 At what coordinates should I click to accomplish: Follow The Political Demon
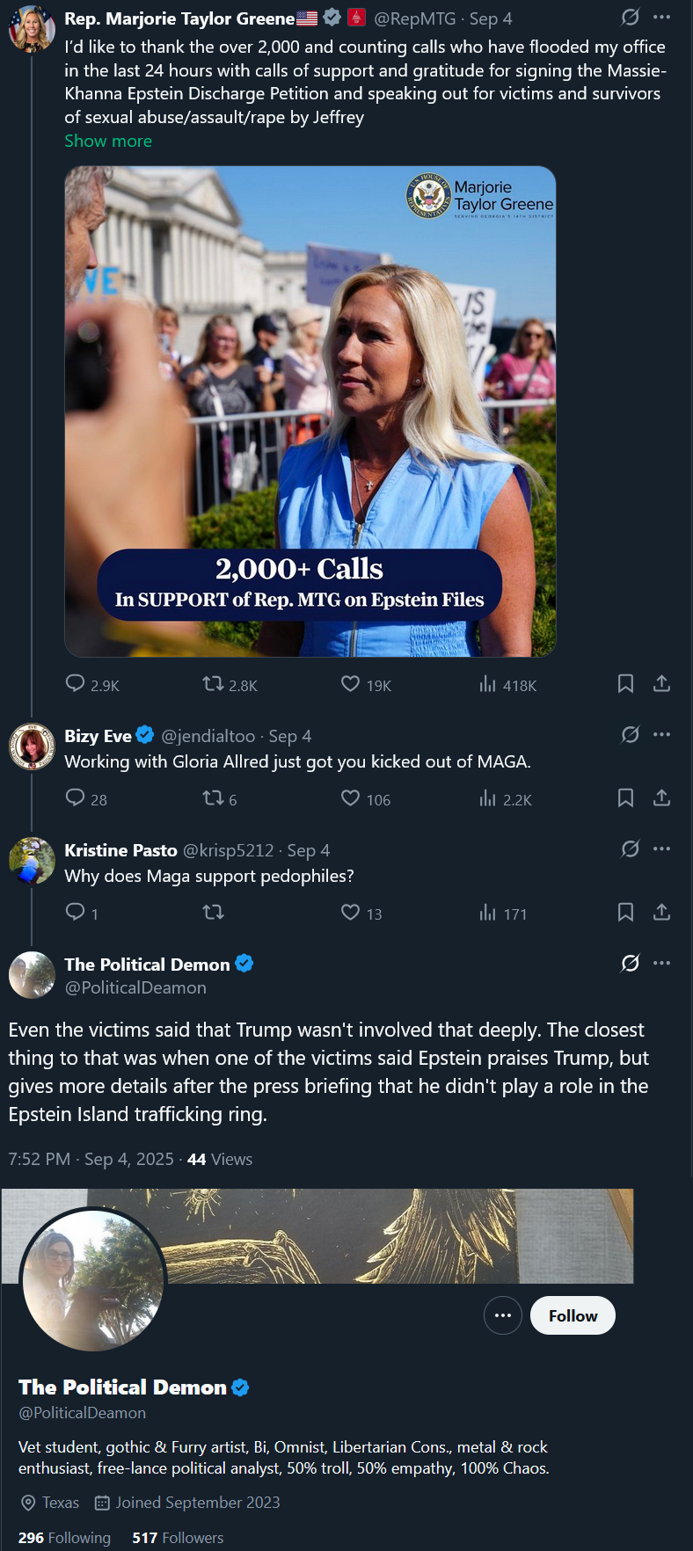(573, 1315)
